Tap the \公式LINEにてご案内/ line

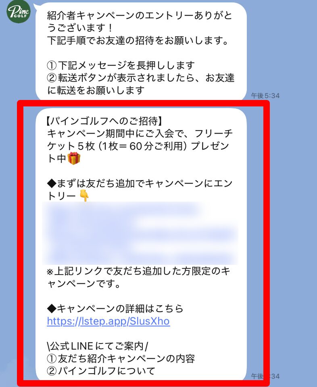98,346
